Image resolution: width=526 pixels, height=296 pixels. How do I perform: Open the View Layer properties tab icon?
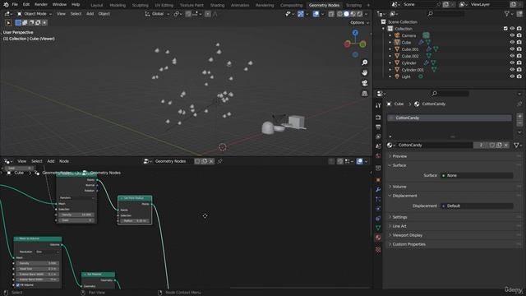point(378,136)
